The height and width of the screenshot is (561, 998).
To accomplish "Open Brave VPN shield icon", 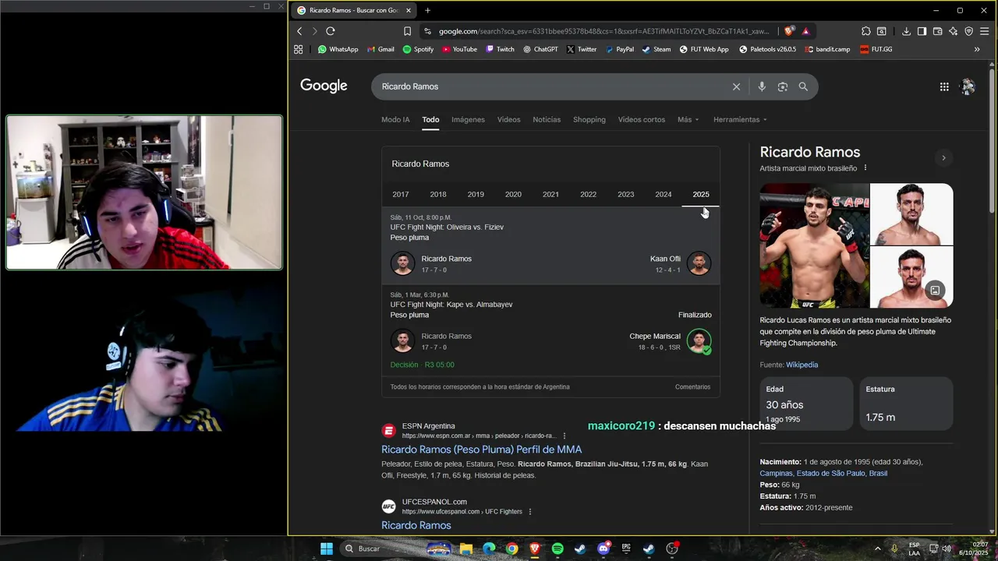I will point(969,31).
